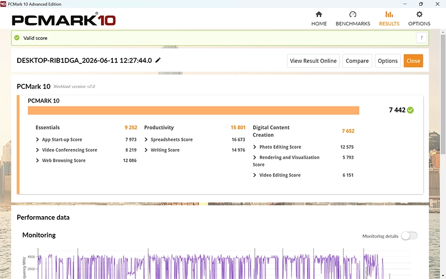
Task: Click the overall score 7 442
Action: point(397,110)
